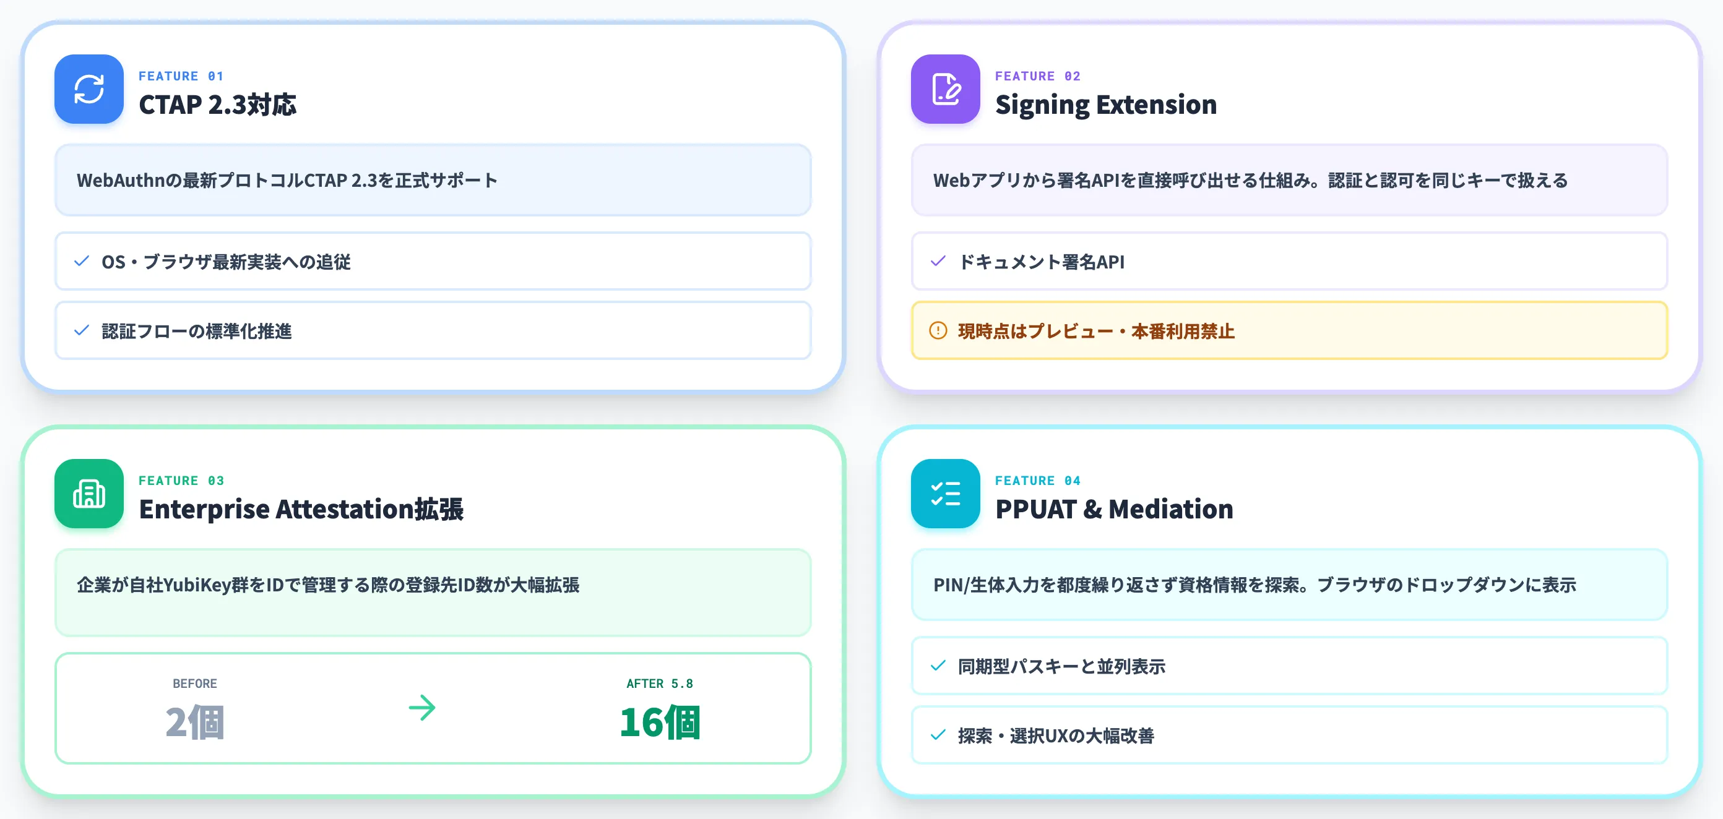Click description starting Webアプリから署名APIを直接呼び出せる
1723x819 pixels.
pos(1250,181)
